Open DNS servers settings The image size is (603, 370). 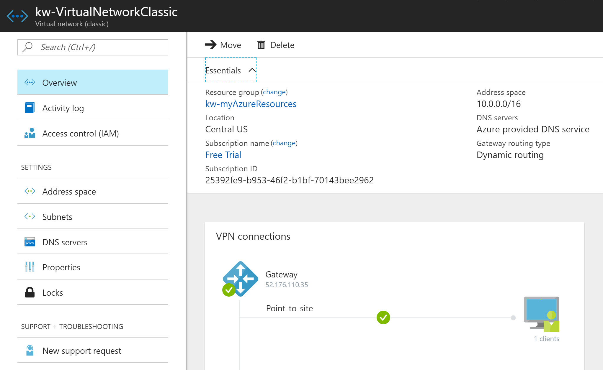click(93, 242)
